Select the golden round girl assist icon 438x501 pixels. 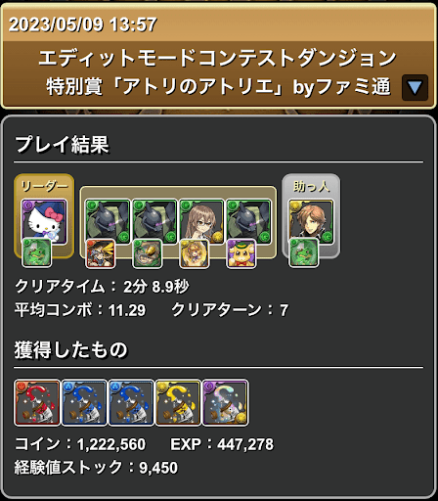[195, 253]
